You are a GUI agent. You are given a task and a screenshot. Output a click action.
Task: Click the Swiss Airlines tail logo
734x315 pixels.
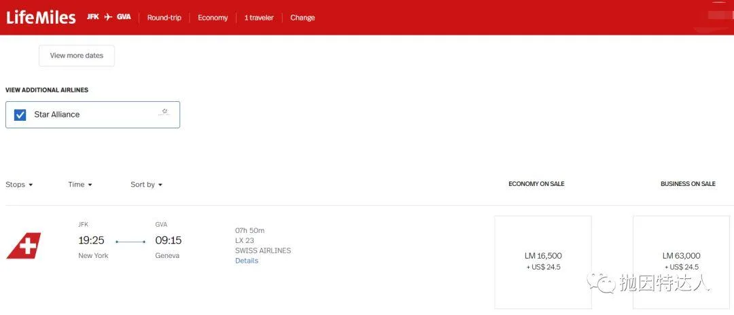(x=24, y=246)
